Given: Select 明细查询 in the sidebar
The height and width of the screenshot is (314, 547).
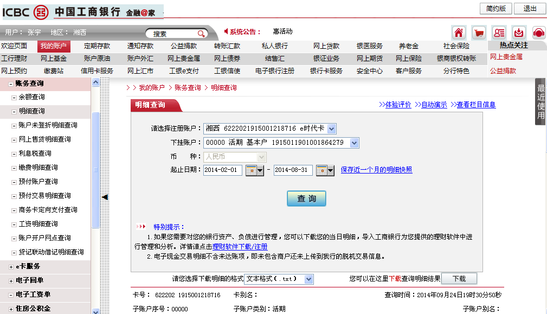Looking at the screenshot, I should 32,111.
